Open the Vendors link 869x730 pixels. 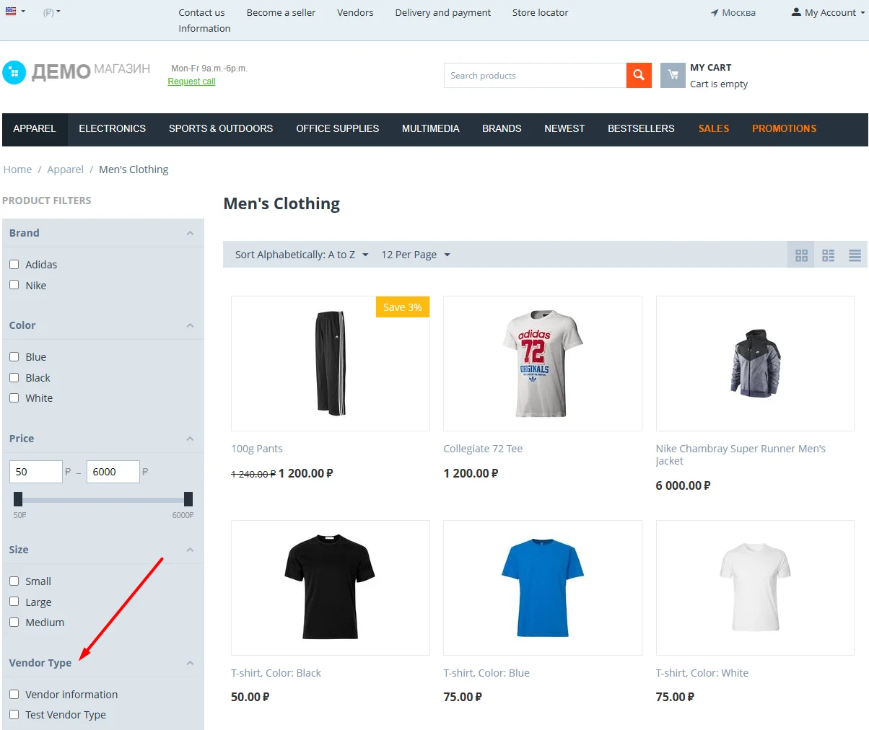[355, 12]
